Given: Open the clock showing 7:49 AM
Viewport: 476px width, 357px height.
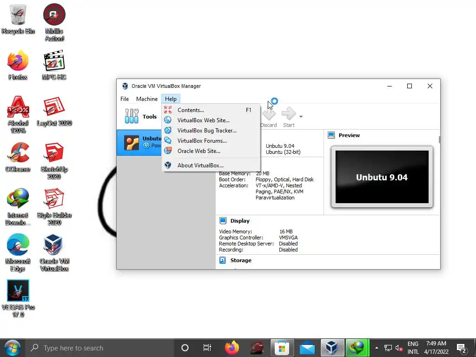Looking at the screenshot, I should [x=436, y=348].
